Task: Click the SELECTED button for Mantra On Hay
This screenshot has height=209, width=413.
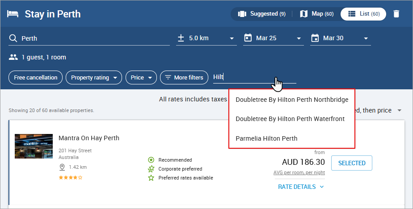Action: click(x=352, y=163)
